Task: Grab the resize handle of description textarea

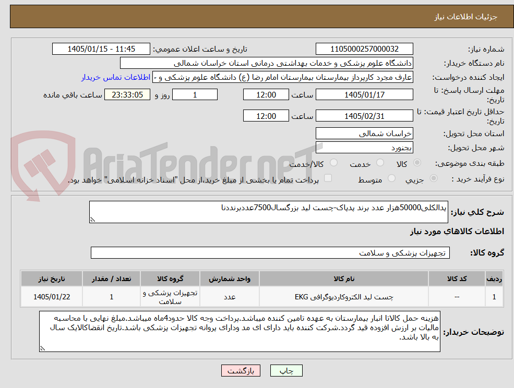Action: point(92,220)
